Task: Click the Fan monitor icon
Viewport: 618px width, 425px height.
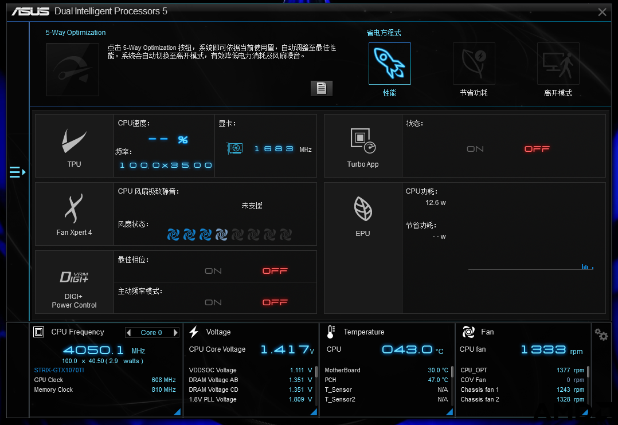Action: [468, 332]
